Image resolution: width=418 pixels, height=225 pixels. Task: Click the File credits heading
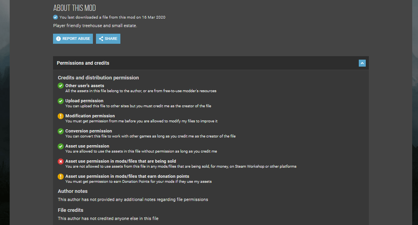[x=70, y=210]
